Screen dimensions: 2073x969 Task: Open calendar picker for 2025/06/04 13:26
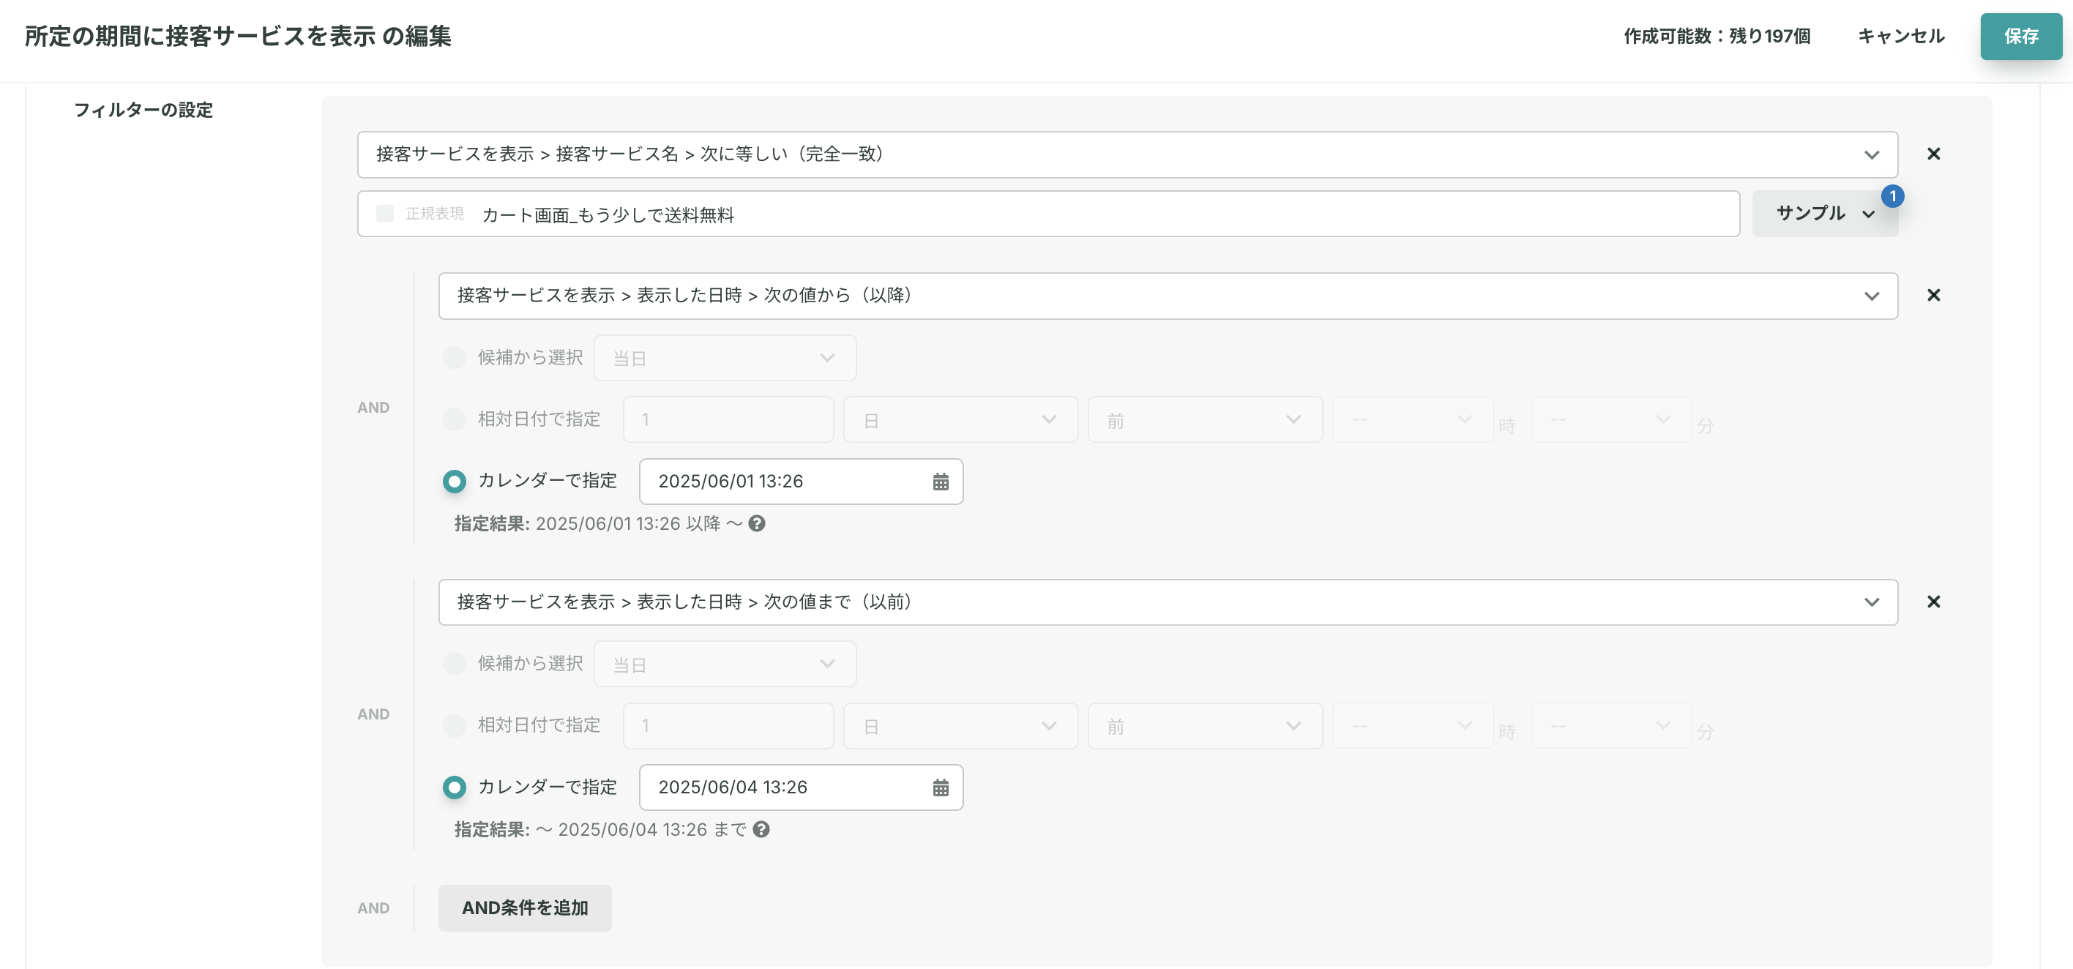(941, 787)
